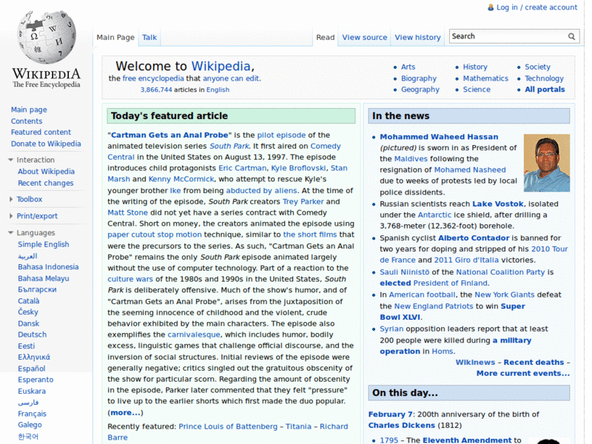The height and width of the screenshot is (444, 592).
Task: Open the Contents sidebar link
Action: (27, 121)
